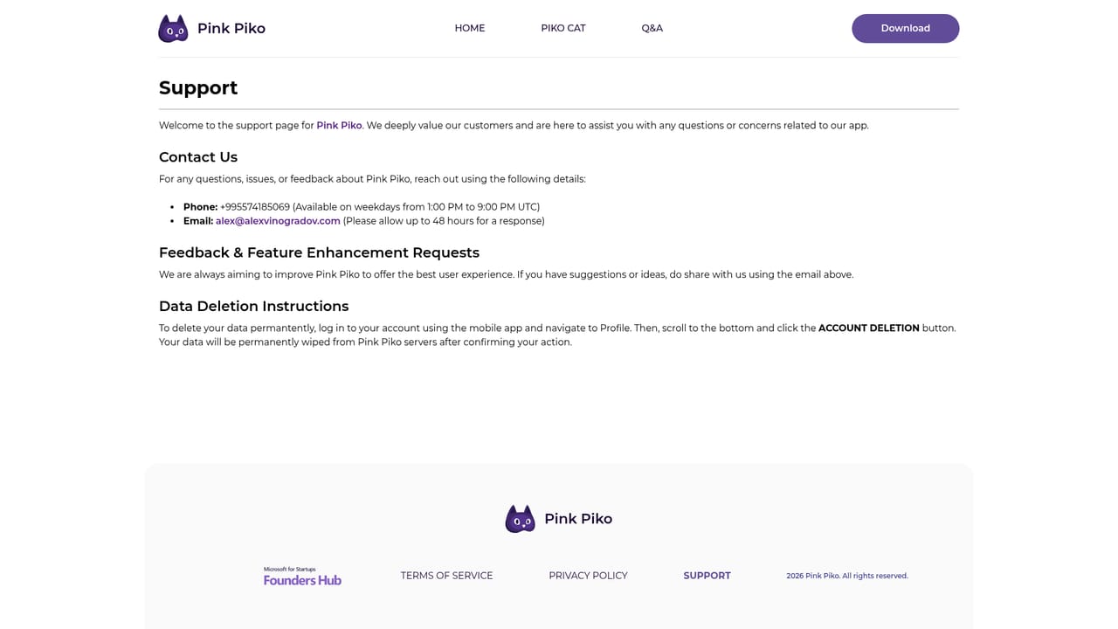Click the bold ACCOUNT DELETION text

click(x=869, y=328)
